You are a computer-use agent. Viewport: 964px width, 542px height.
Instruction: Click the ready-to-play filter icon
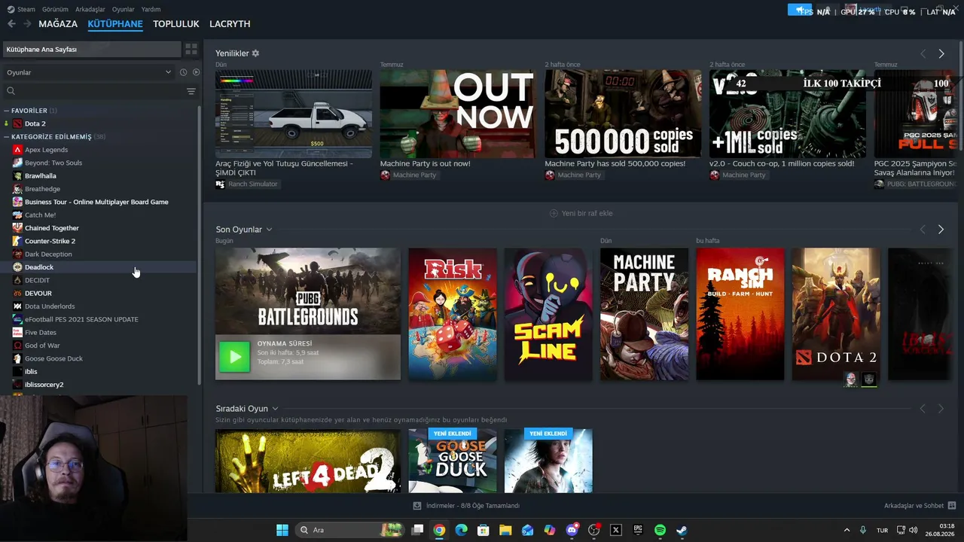coord(196,72)
